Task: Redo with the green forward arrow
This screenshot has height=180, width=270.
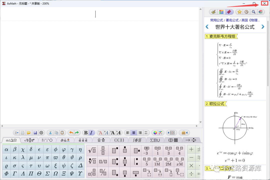Action: 77,133
